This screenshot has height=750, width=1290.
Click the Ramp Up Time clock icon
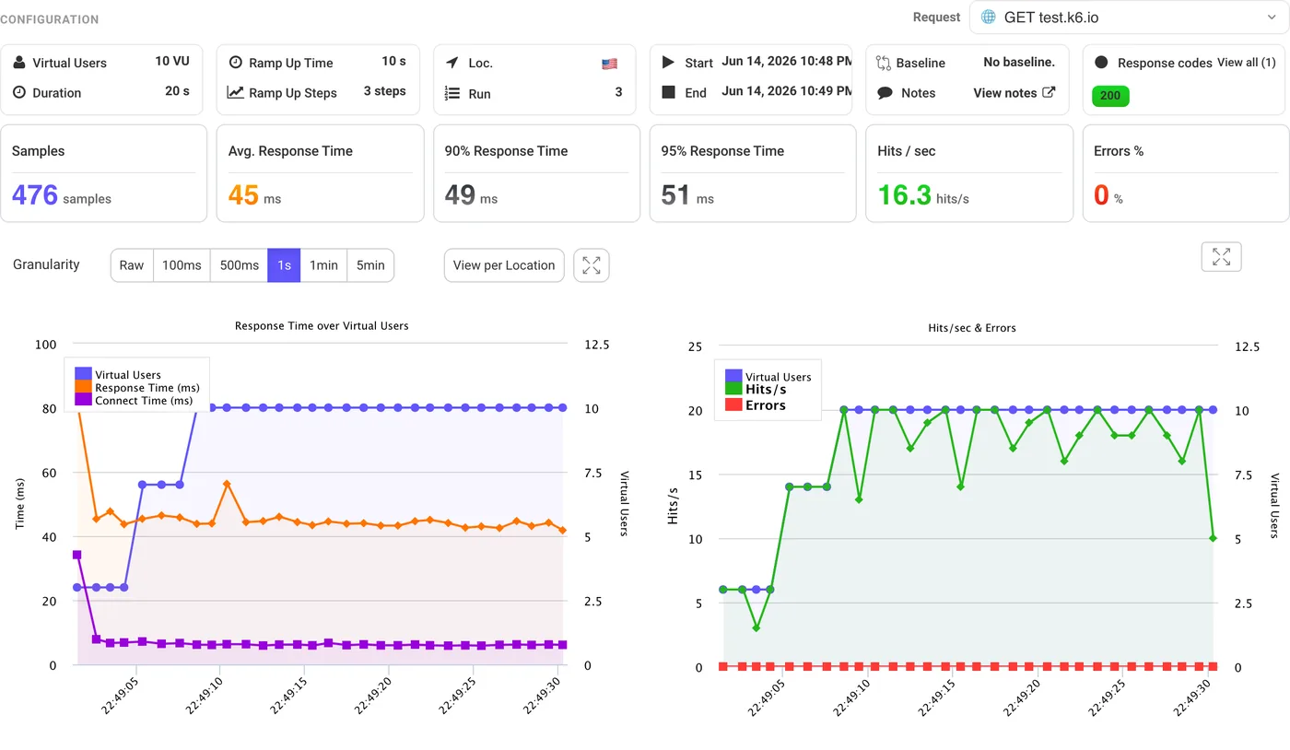coord(235,63)
